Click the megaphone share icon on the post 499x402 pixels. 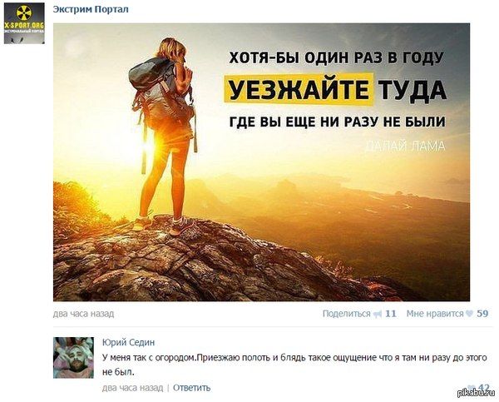point(378,314)
